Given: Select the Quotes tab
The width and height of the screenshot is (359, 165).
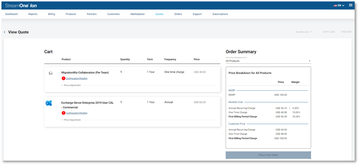Looking at the screenshot, I should (159, 14).
